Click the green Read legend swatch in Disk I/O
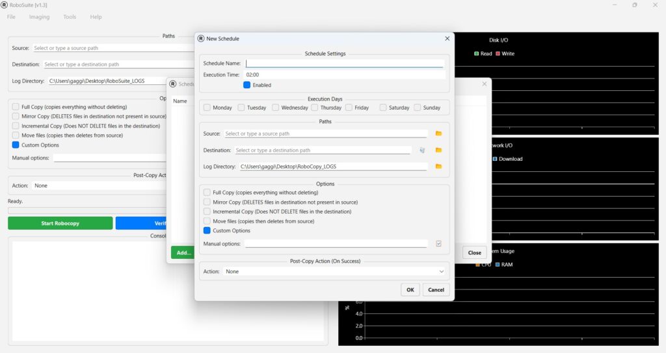Viewport: 666px width, 353px height. click(477, 54)
